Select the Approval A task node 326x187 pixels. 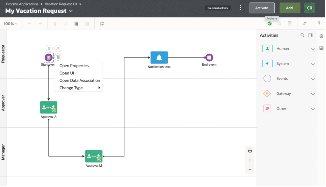(48, 107)
